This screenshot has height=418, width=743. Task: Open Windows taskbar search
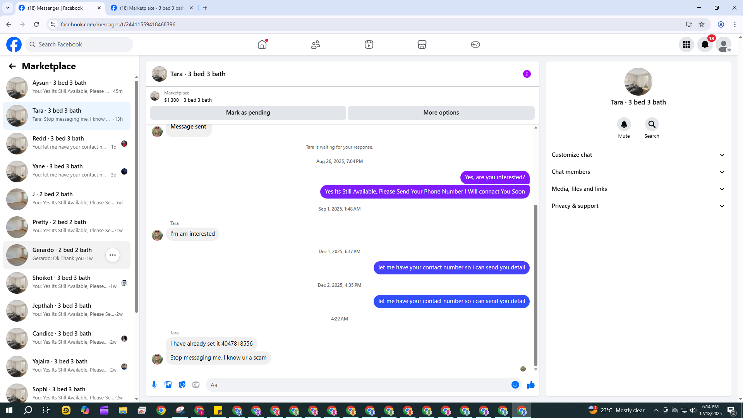pos(28,410)
